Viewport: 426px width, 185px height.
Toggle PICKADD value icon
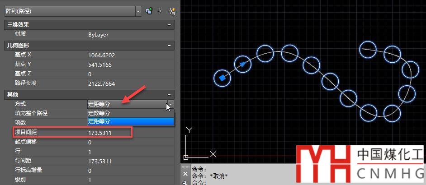[x=149, y=11]
